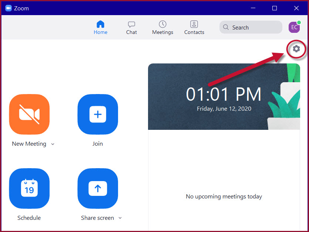Click the Schedule label text
Image resolution: width=309 pixels, height=232 pixels.
click(x=29, y=218)
